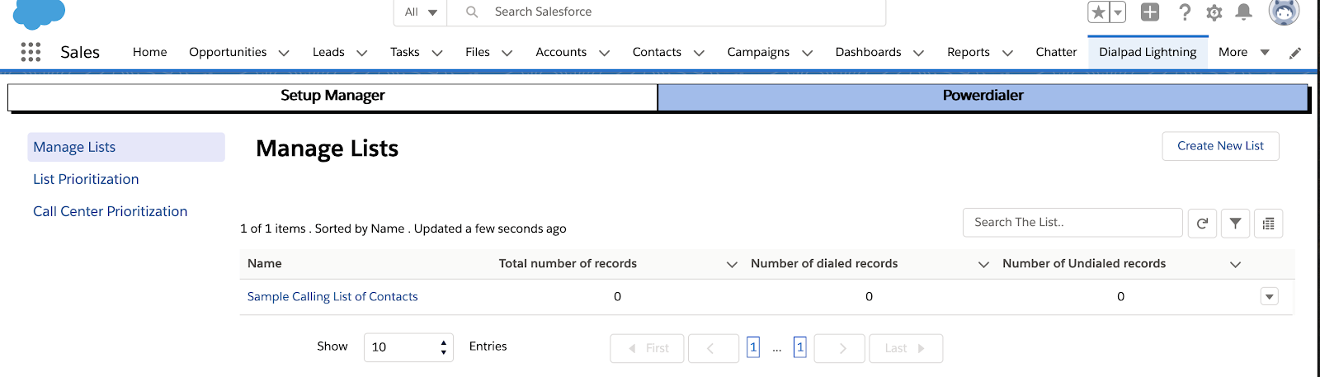Open the Dashboards tab
1320x377 pixels.
[868, 52]
